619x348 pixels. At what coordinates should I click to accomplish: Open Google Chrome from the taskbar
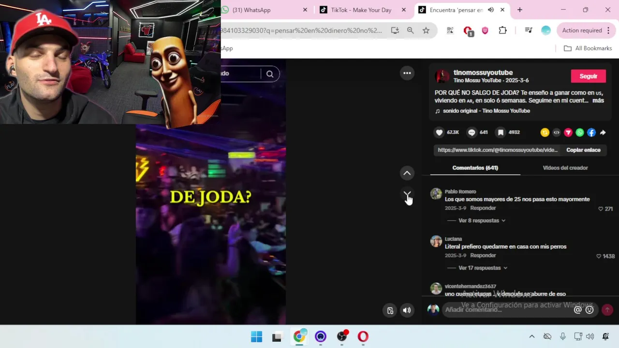click(x=299, y=336)
